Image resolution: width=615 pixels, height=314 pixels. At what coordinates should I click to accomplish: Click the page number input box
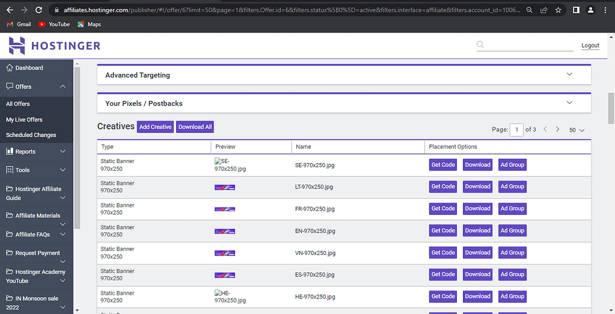click(516, 129)
